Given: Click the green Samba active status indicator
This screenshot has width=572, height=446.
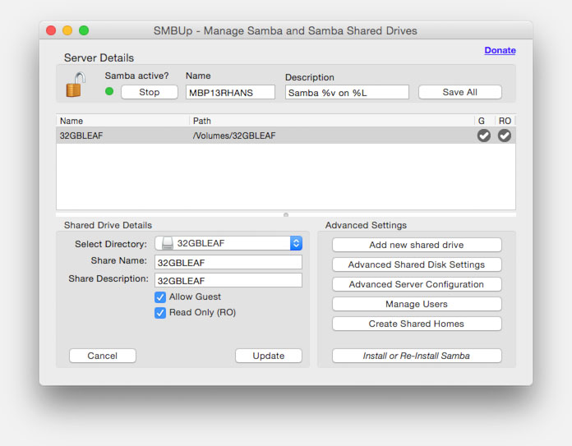Looking at the screenshot, I should [x=109, y=91].
